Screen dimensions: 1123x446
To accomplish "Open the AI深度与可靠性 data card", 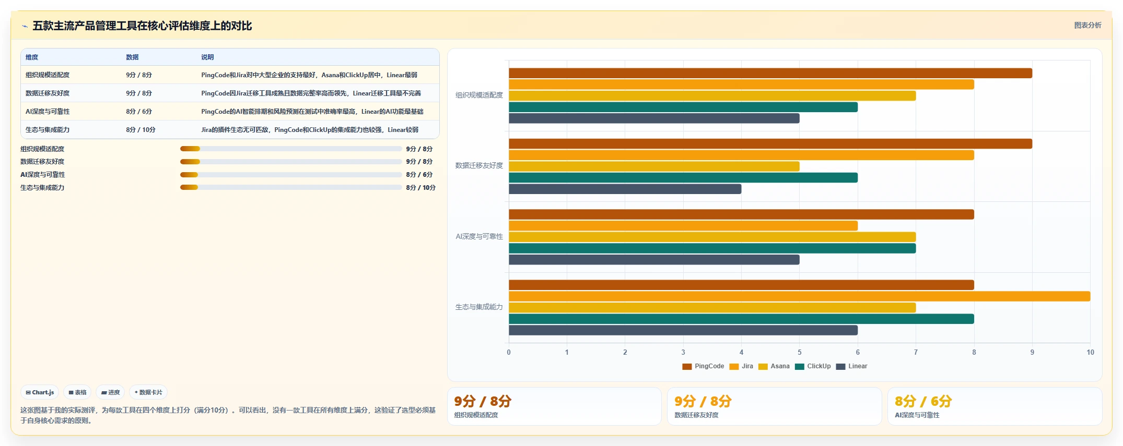I will pos(995,406).
